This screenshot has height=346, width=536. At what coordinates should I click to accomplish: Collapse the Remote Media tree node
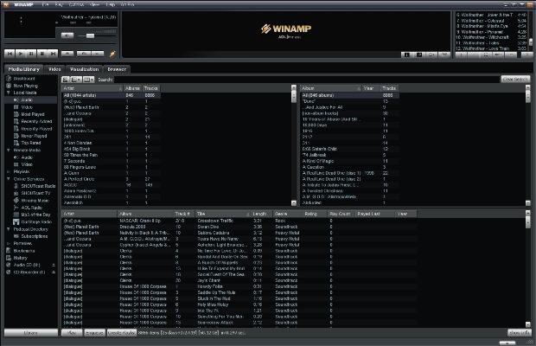pos(8,151)
